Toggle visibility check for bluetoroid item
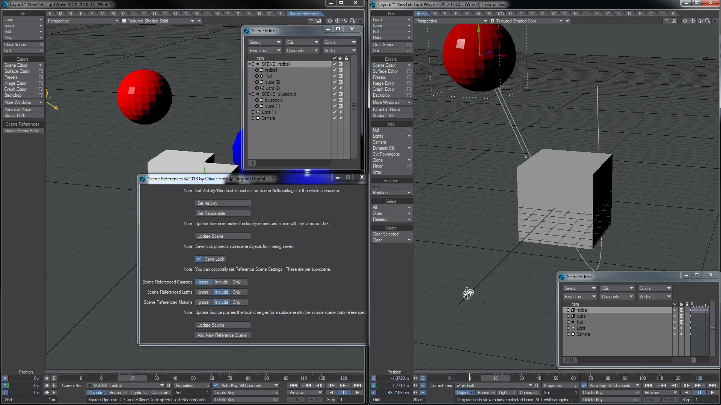This screenshot has height=405, width=721. tap(334, 100)
